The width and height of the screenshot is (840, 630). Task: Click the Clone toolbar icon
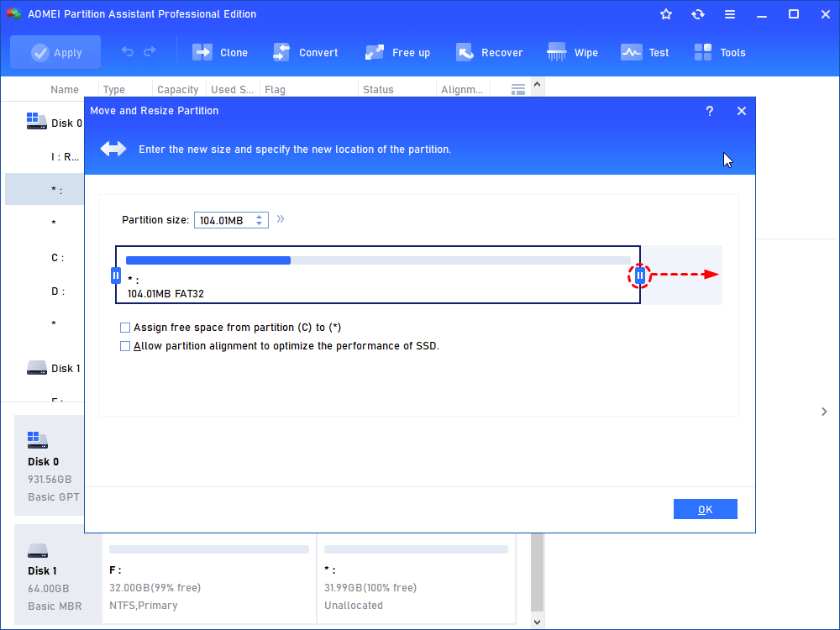coord(202,52)
